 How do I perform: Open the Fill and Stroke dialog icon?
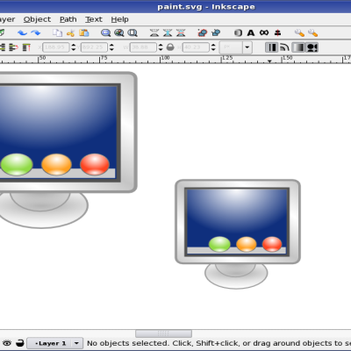238,32
